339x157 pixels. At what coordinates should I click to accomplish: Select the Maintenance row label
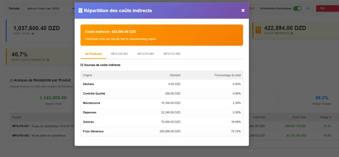click(x=91, y=103)
